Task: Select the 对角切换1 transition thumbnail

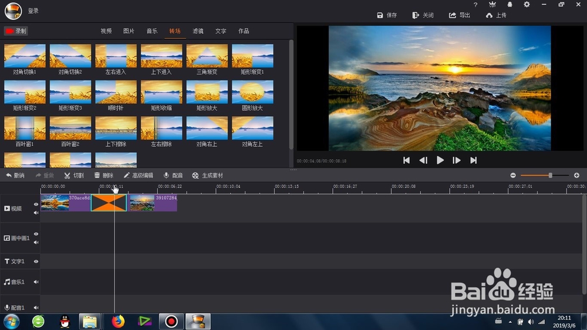Action: pos(25,56)
